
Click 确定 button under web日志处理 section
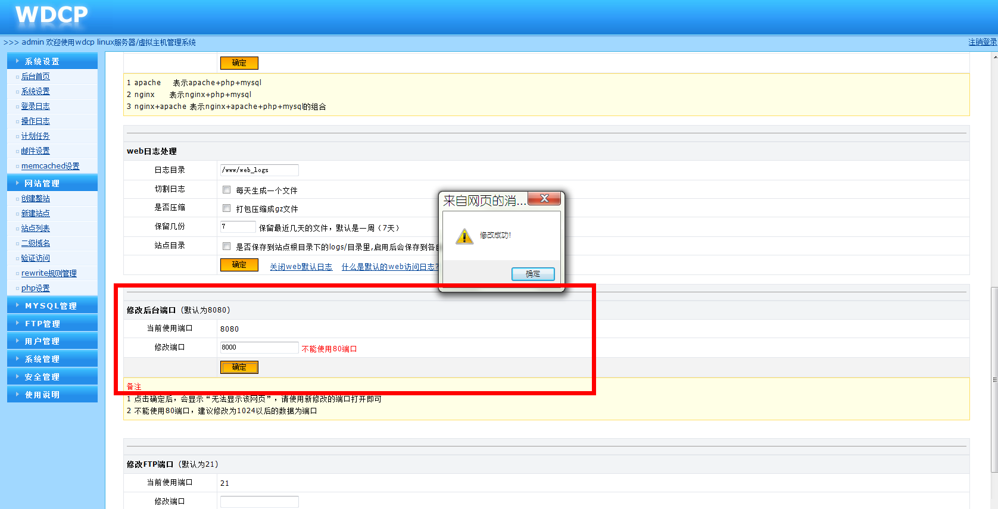(239, 265)
